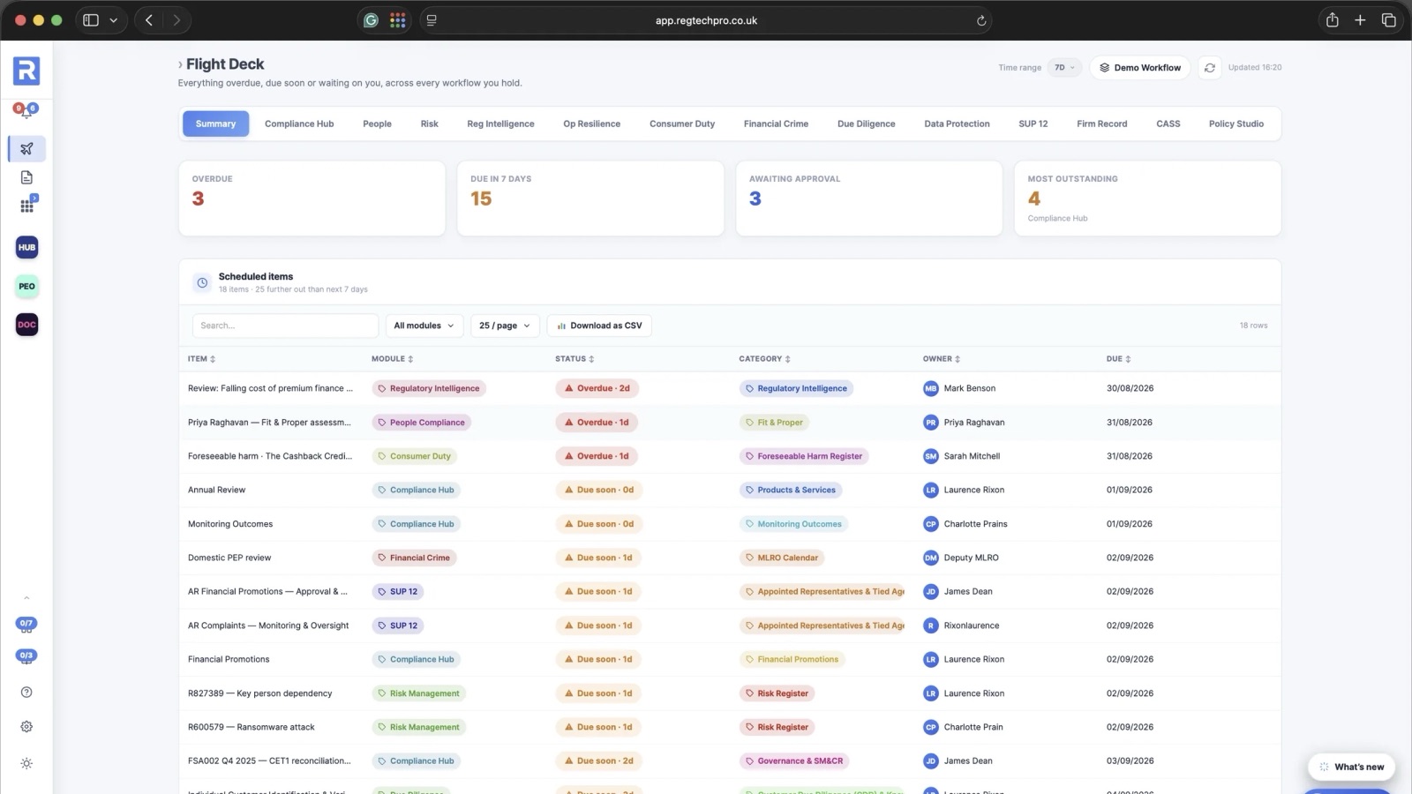The width and height of the screenshot is (1412, 794).
Task: Open the settings gear in the sidebar
Action: 26,727
